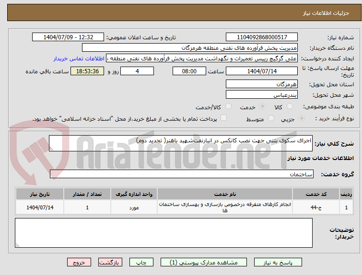Click the کد خدمت column header
The height and width of the screenshot is (275, 362).
point(316,194)
